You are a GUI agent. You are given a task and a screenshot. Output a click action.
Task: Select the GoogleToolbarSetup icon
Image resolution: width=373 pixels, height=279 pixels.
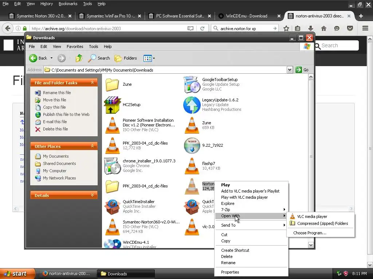tap(192, 84)
